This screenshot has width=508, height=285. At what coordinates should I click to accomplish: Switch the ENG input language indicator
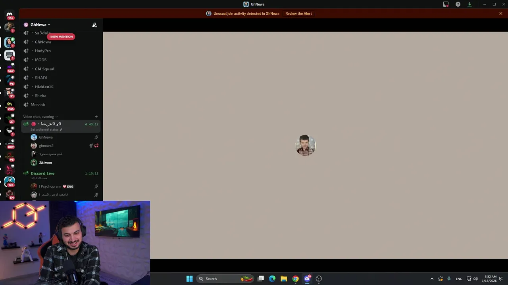click(x=459, y=279)
